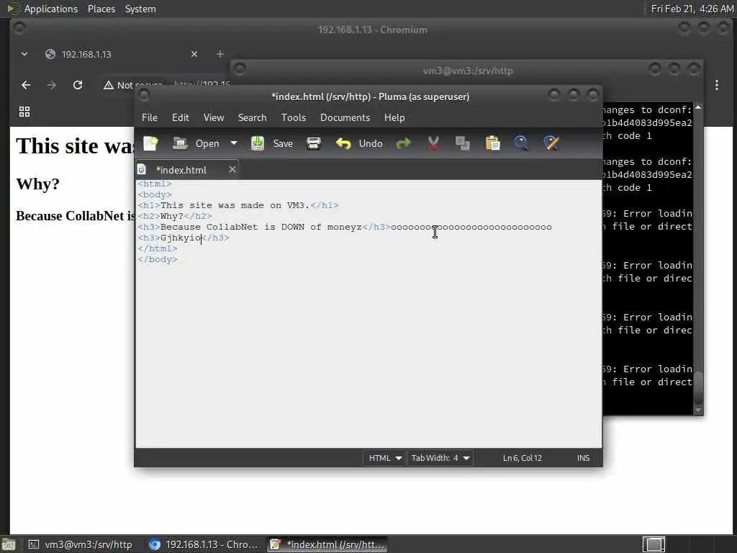Click the Print toolbar icon
This screenshot has width=737, height=553.
point(314,143)
